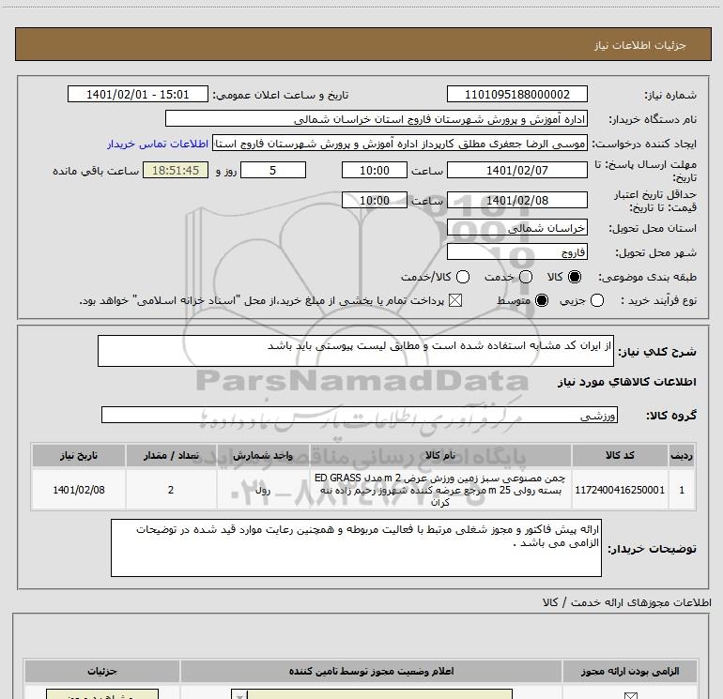Click the buyer organization name field
The image size is (723, 699).
[x=377, y=118]
